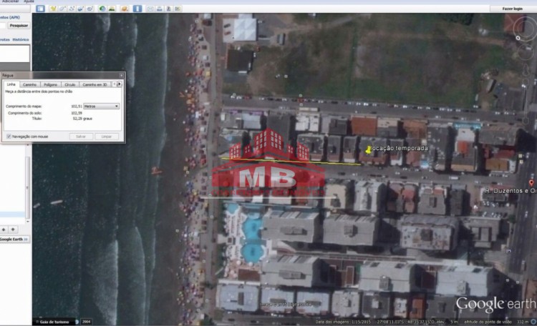Click the yellow placemark pin on map
This screenshot has height=326, width=537.
[368, 149]
